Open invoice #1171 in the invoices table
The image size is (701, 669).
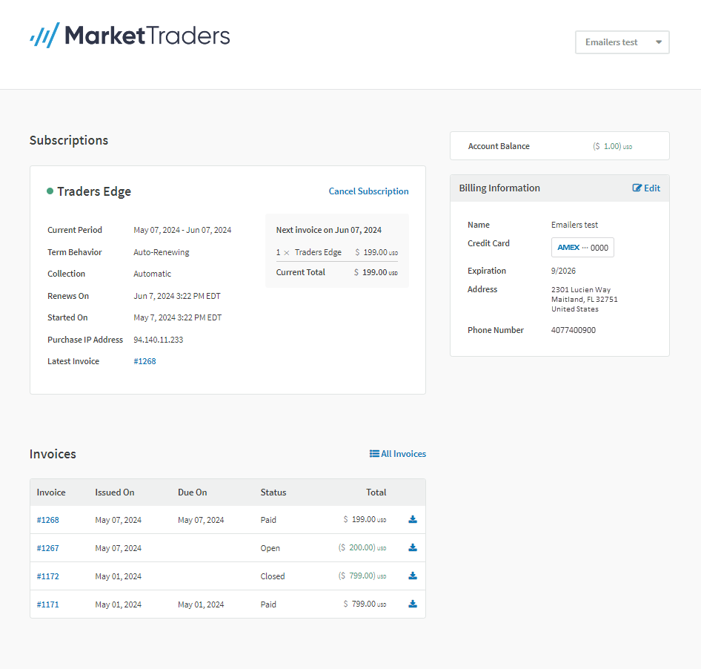[47, 604]
